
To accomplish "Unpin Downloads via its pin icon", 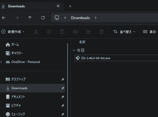I will (63, 88).
